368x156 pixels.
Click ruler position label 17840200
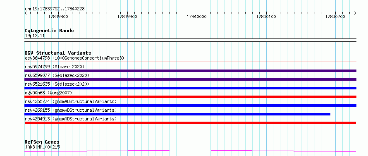point(335,17)
